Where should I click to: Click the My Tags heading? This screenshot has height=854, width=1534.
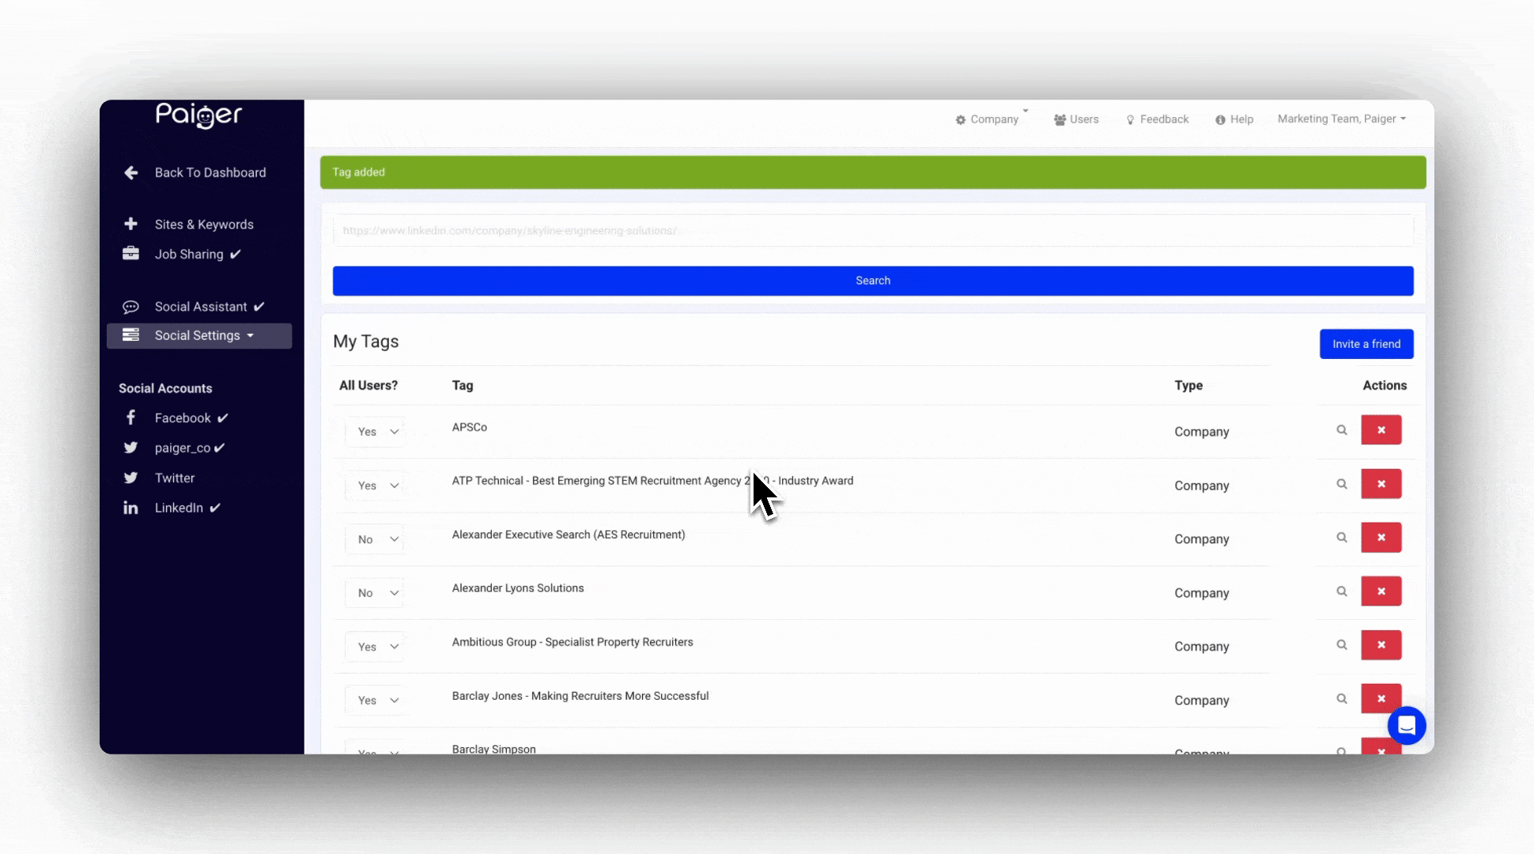[366, 342]
